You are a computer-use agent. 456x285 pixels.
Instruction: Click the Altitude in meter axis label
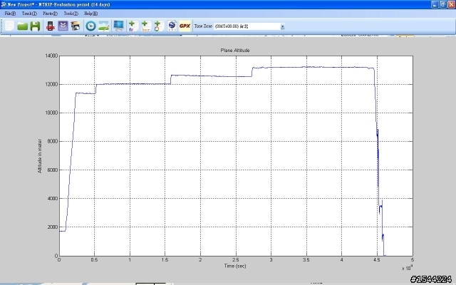(x=40, y=156)
